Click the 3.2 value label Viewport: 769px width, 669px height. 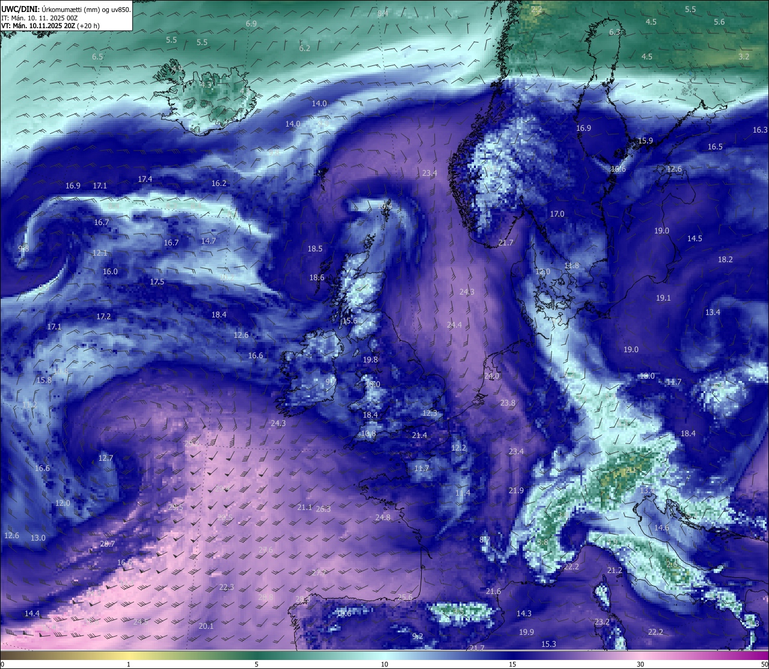[x=744, y=56]
